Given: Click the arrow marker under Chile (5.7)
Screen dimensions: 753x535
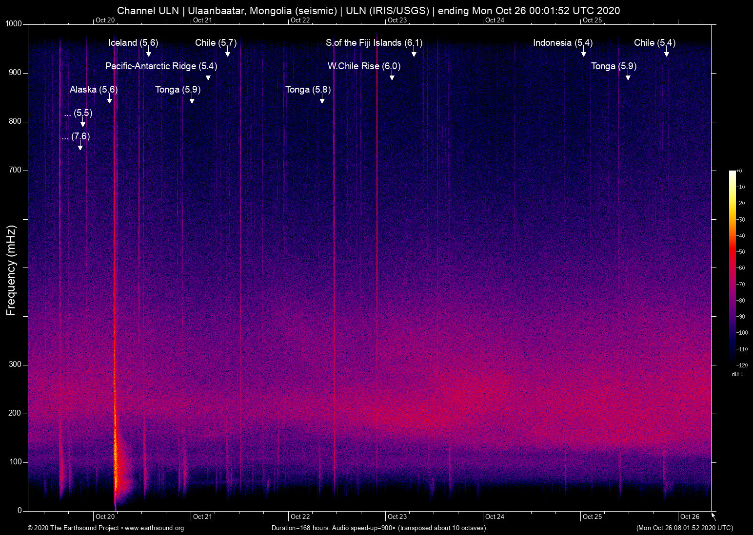Looking at the screenshot, I should pyautogui.click(x=228, y=53).
